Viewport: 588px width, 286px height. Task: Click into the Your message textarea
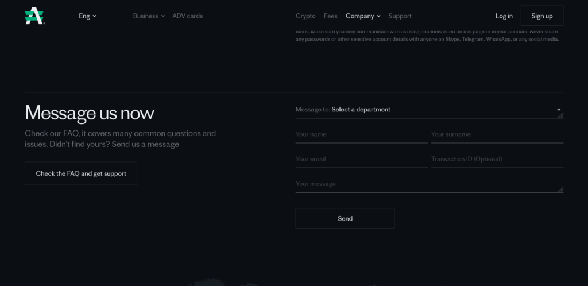[429, 184]
